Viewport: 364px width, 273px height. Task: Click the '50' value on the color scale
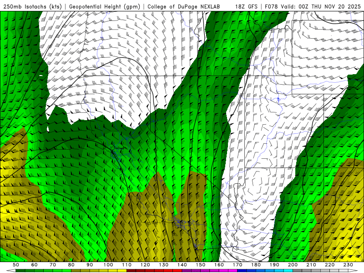click(x=16, y=265)
